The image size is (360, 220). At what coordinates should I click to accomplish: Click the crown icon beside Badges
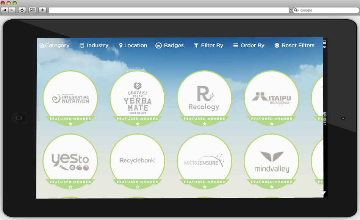[159, 45]
